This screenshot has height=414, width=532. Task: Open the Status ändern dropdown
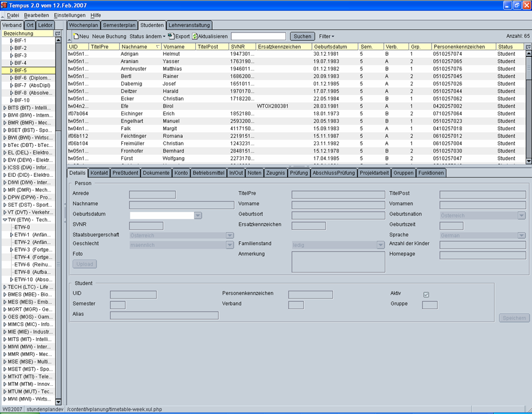147,37
